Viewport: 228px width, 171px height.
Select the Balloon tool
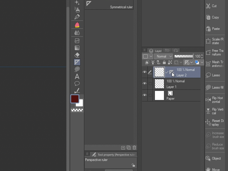tap(77, 84)
